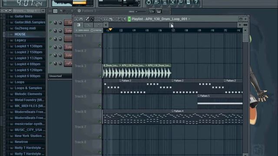This screenshot has width=278, height=156.
Task: Click the refx channel button
Action: coord(68,63)
